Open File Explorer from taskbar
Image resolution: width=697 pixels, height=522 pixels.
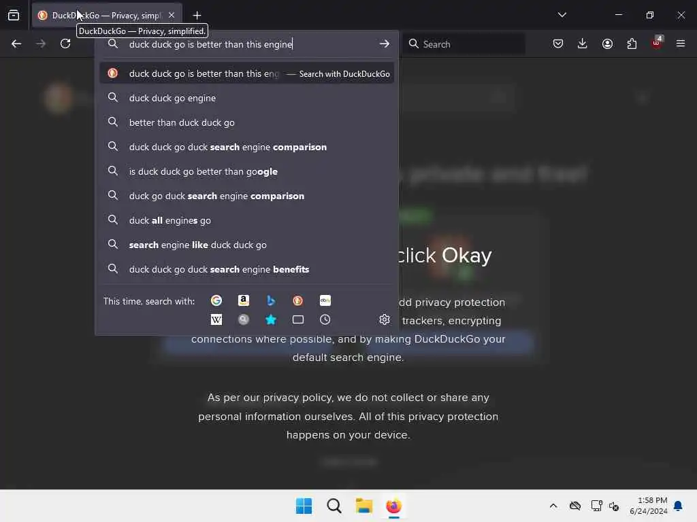pyautogui.click(x=363, y=506)
